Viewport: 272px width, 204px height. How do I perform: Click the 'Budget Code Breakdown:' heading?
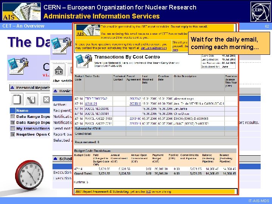point(93,151)
